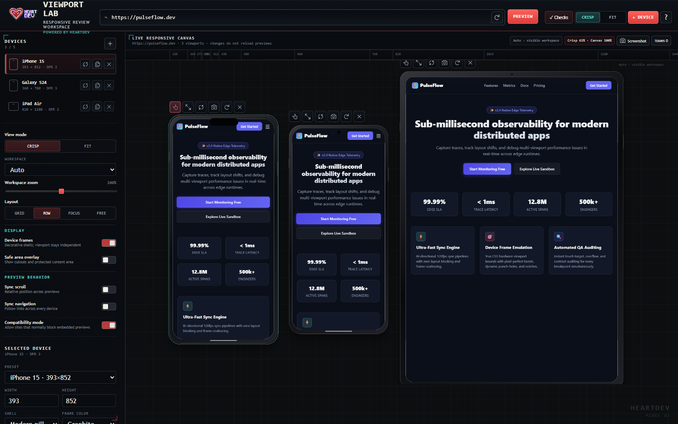Reload the Galaxy S24 preview frame

347,116
